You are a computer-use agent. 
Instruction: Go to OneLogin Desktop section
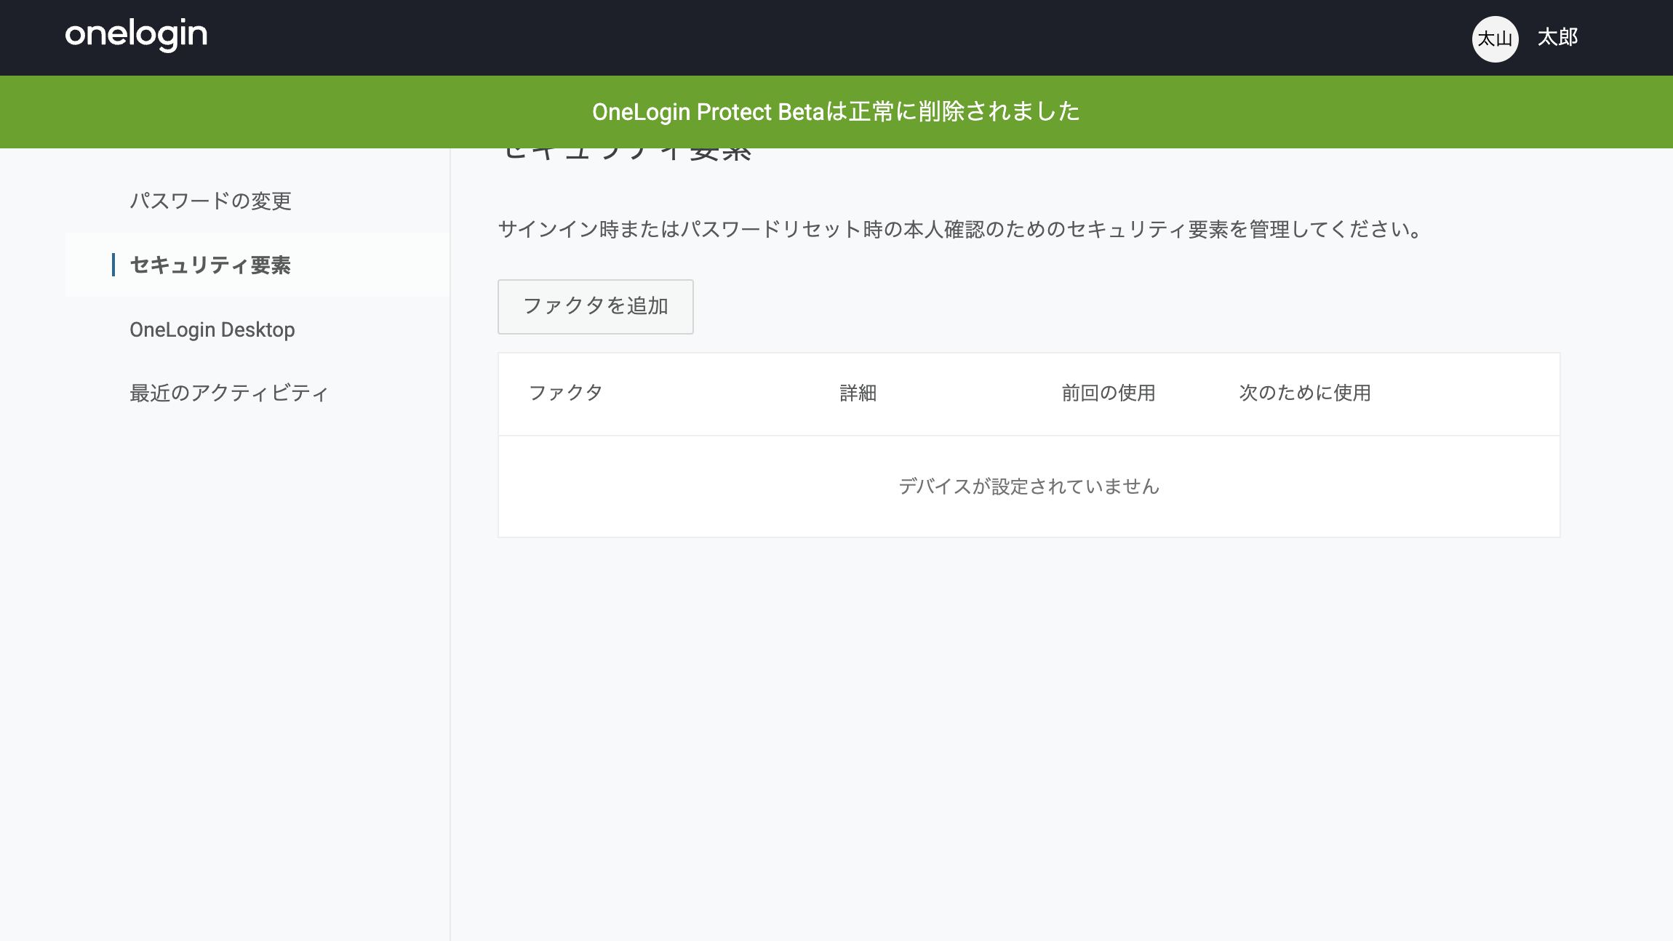click(212, 329)
